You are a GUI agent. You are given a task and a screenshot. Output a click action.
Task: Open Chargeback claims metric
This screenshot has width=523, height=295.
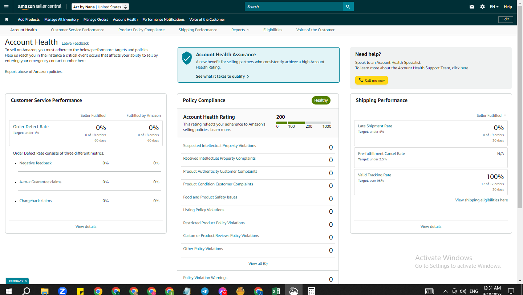pos(36,201)
